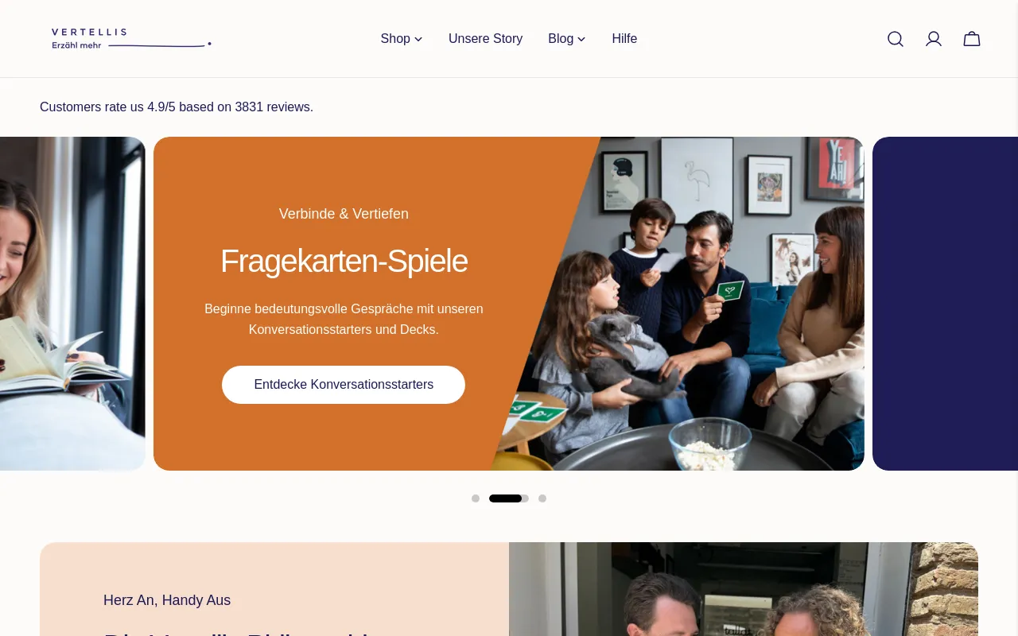Show the next dark blue slide

945,304
